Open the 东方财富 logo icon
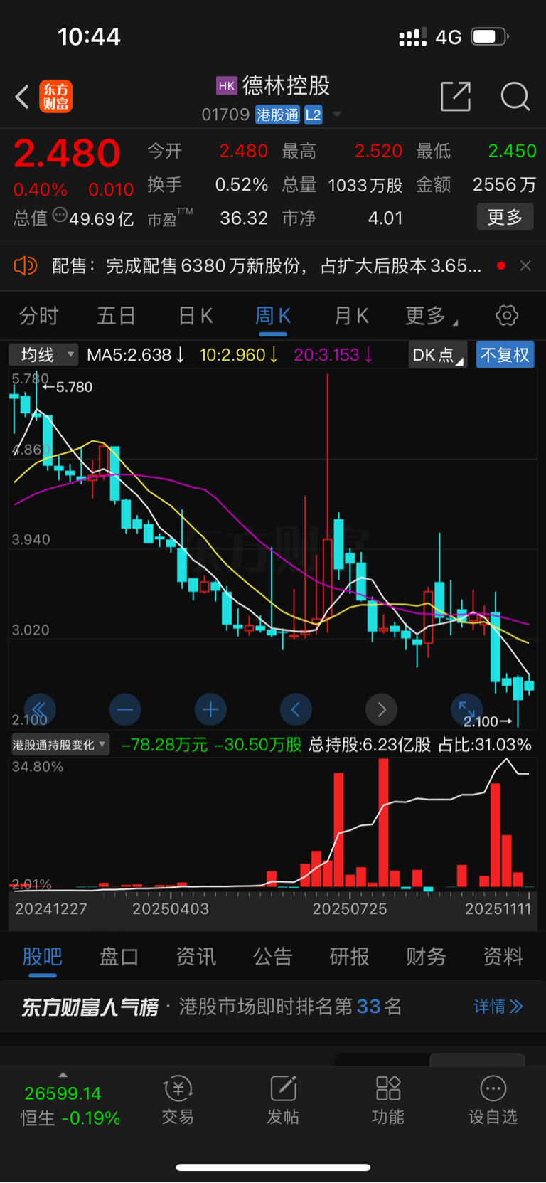Viewport: 546px width, 1183px height. coord(55,97)
